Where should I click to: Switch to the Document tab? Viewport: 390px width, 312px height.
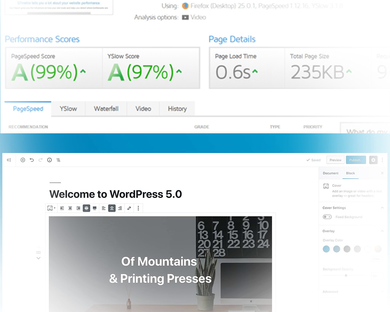click(x=331, y=173)
